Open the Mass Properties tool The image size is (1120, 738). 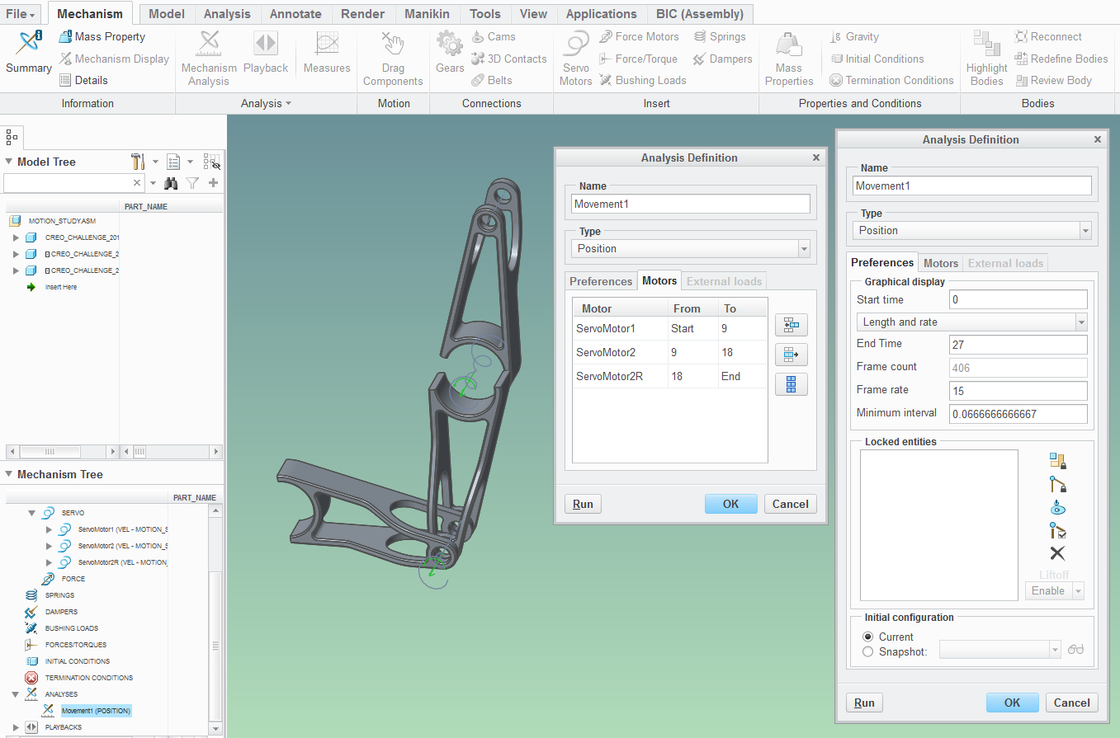tap(788, 56)
